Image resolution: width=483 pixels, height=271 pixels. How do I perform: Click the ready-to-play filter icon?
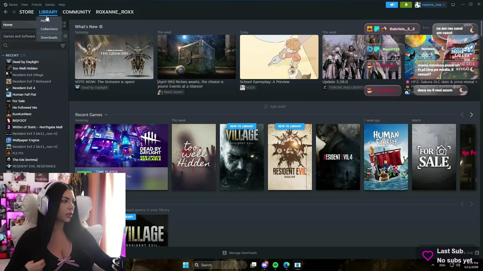click(65, 36)
